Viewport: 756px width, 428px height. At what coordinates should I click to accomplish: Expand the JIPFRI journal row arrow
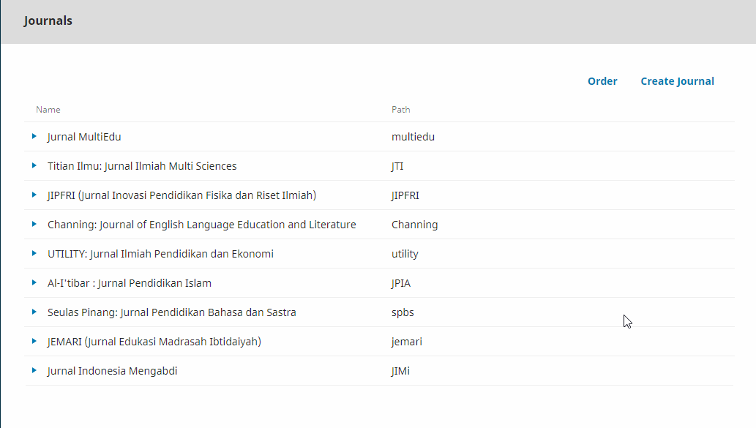(34, 195)
